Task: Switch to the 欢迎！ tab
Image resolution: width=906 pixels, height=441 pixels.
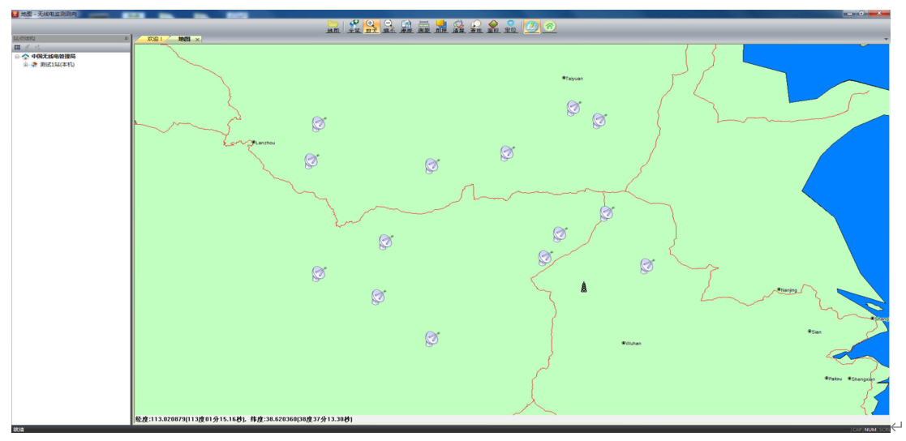Action: [x=154, y=39]
